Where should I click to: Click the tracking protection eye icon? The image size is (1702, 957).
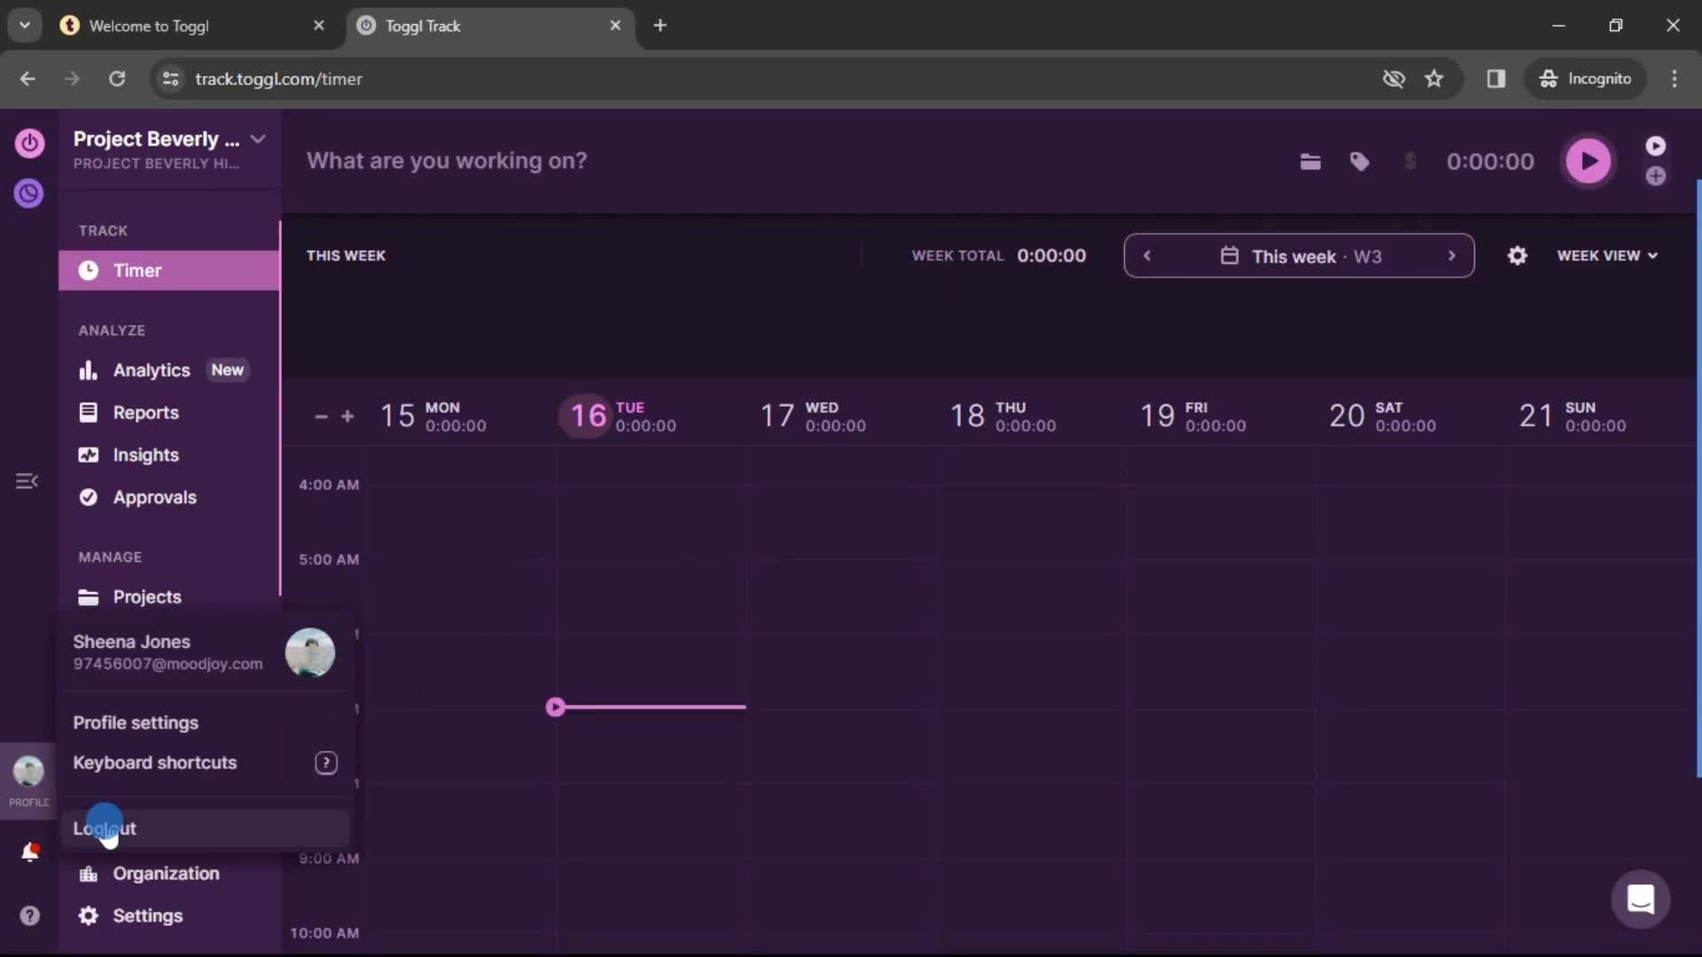pyautogui.click(x=1394, y=79)
